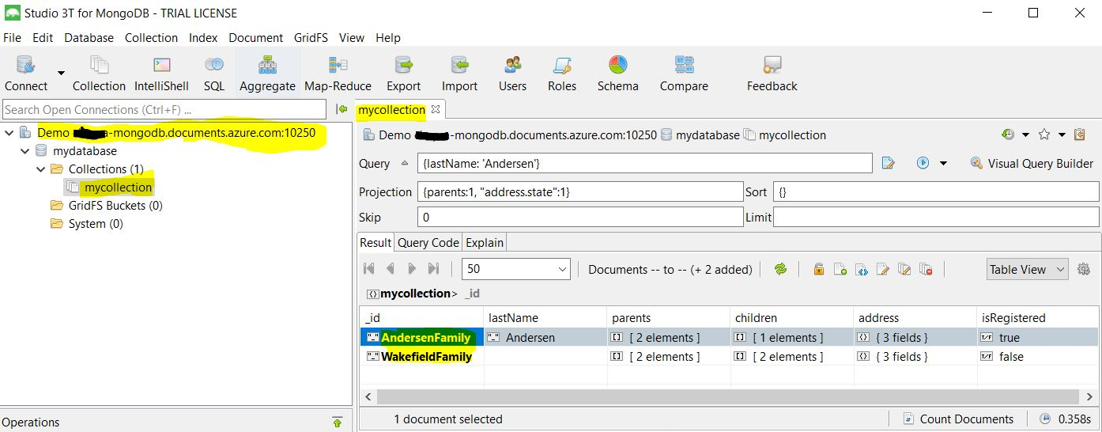The image size is (1102, 432).
Task: Run the query with play button
Action: pos(923,163)
